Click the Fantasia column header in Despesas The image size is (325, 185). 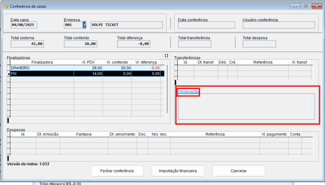[84, 134]
